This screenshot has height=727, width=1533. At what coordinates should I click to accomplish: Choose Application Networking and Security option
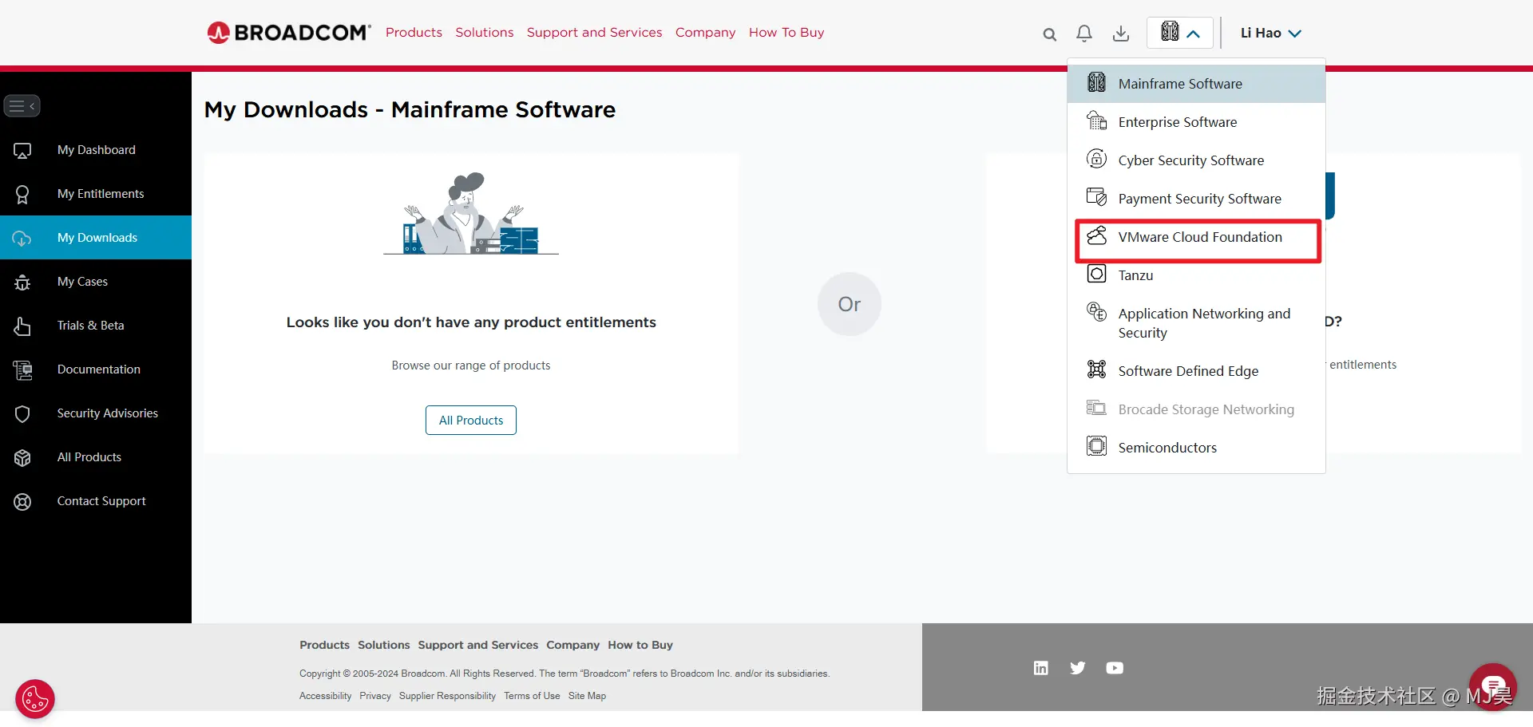click(x=1196, y=323)
